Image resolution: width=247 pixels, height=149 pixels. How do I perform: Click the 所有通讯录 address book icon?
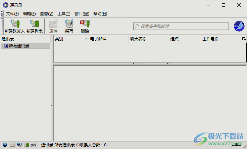pos(6,46)
